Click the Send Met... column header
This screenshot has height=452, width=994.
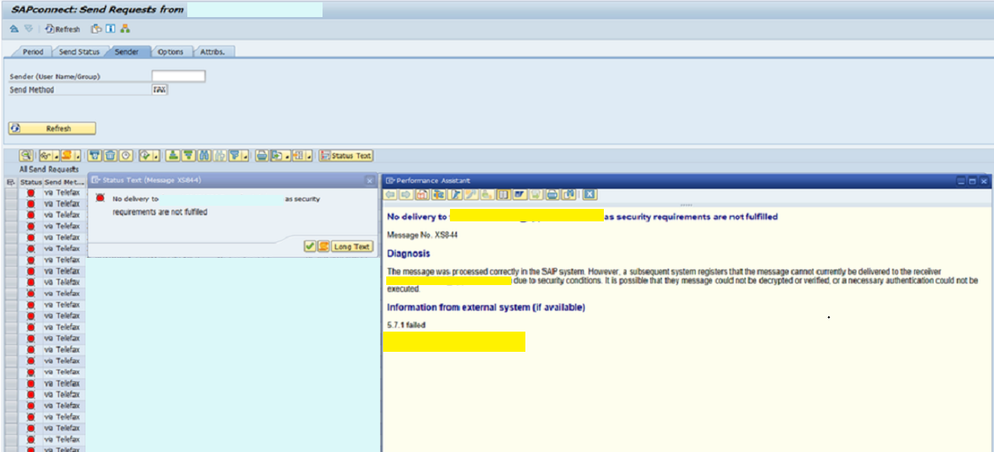click(65, 182)
